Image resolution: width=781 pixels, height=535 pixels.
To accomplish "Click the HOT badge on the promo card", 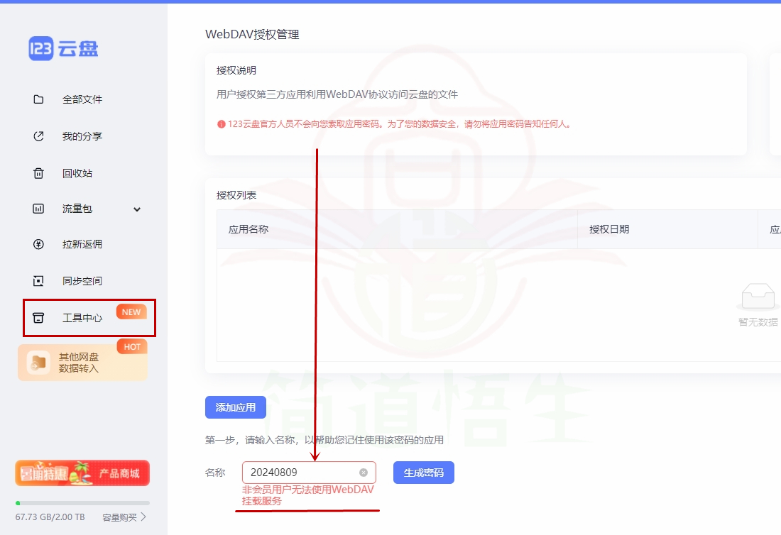I will click(132, 346).
